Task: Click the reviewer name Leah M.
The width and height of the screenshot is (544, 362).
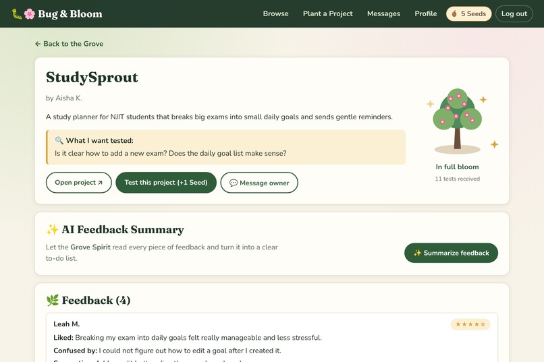Action: point(67,324)
